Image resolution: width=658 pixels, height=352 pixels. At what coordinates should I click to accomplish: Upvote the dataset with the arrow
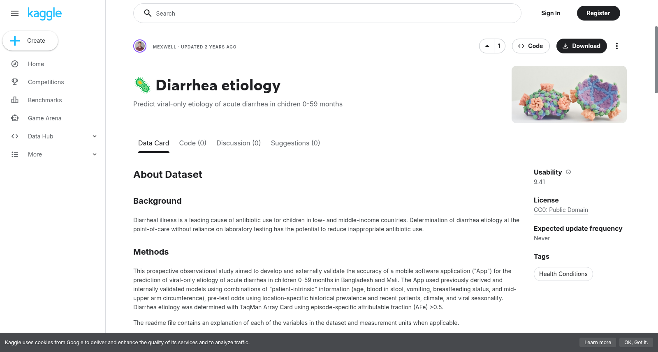[x=487, y=46]
